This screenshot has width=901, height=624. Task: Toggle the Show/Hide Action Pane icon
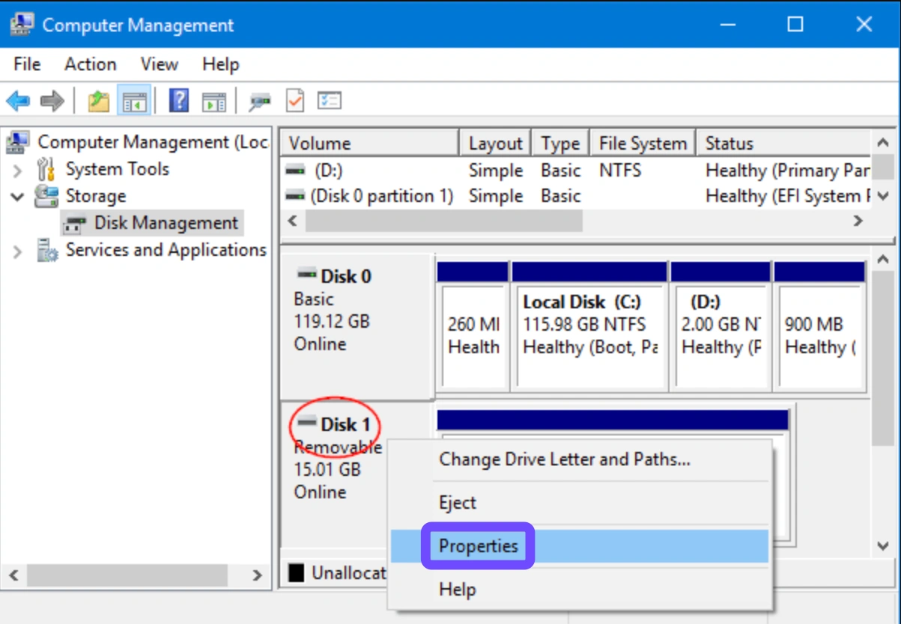[x=213, y=101]
